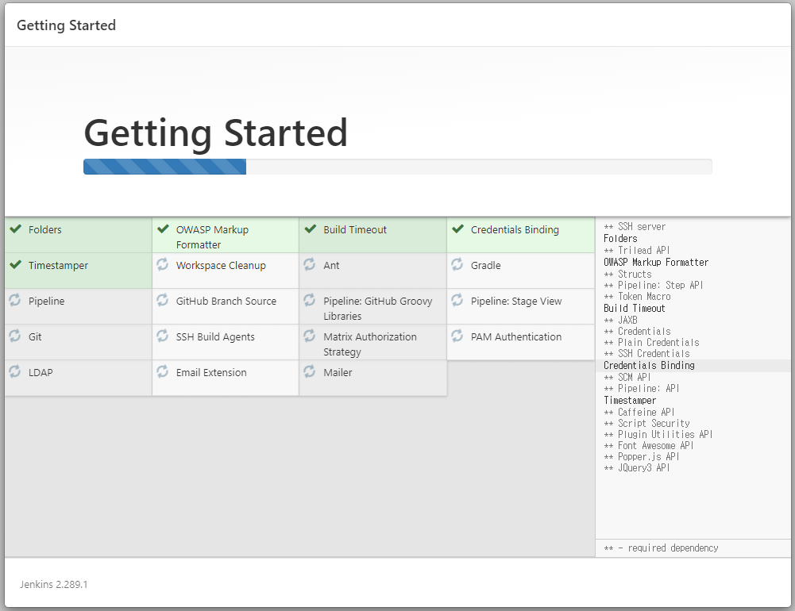
Task: Select the Email Extension plugin label
Action: 211,372
